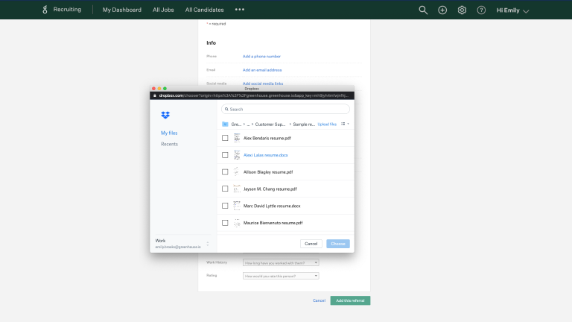The image size is (572, 322).
Task: Click the plus add icon in the top bar
Action: 442,10
